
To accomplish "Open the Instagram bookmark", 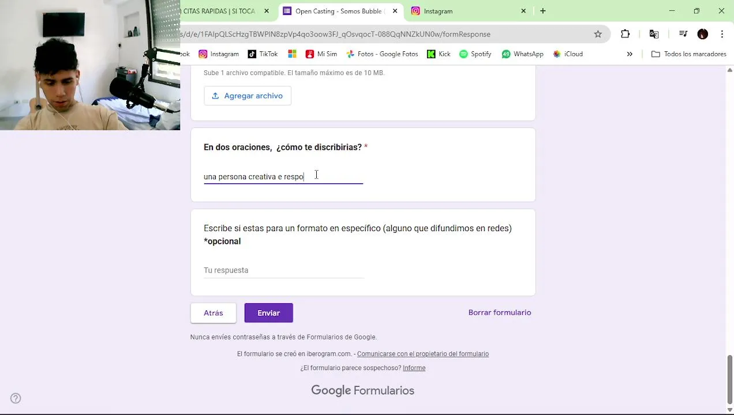I will (x=219, y=54).
